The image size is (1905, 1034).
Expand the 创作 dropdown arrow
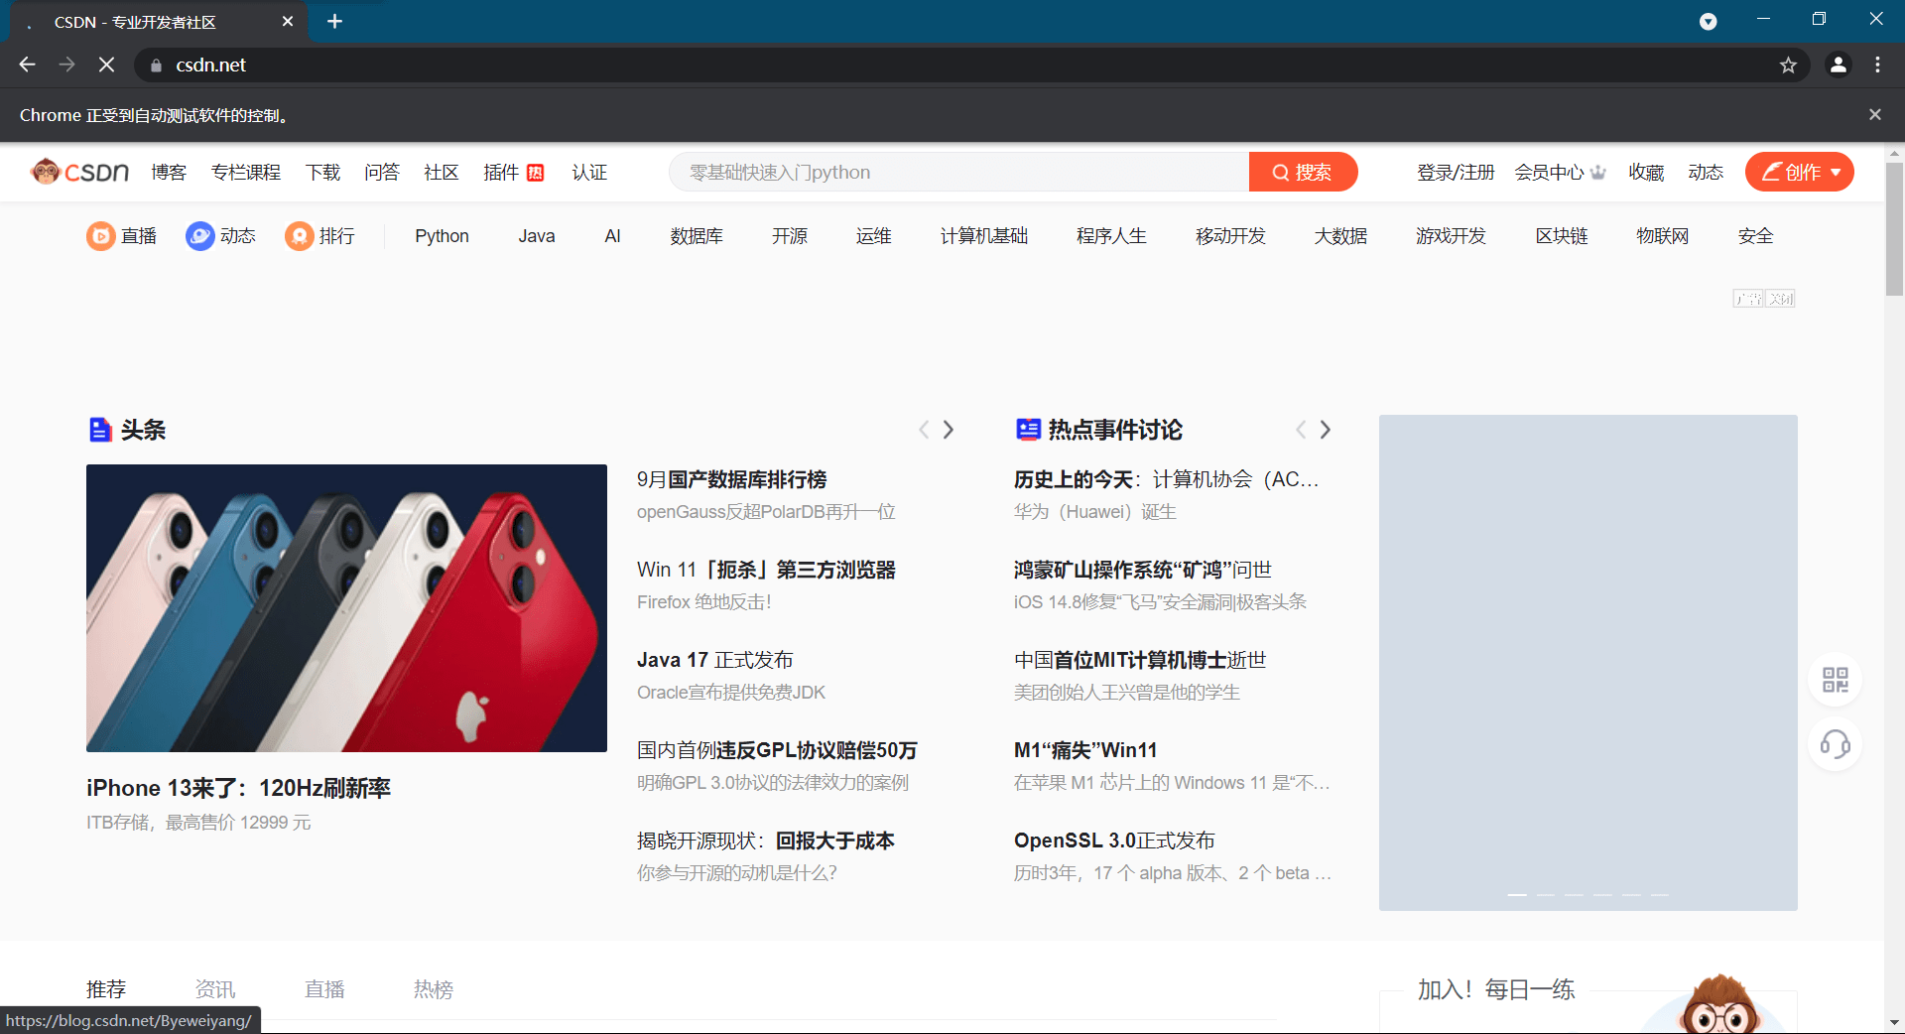point(1836,173)
